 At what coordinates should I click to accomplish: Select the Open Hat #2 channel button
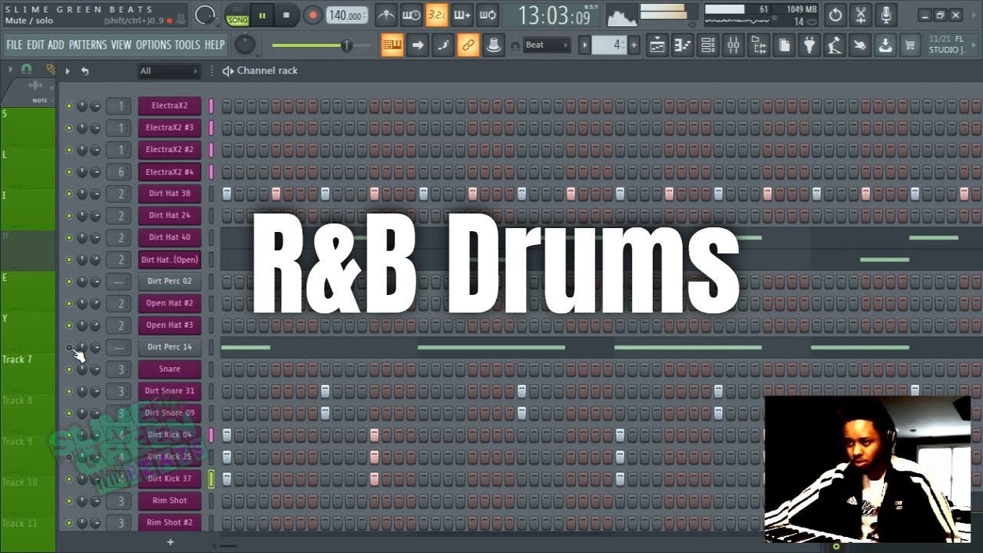(x=170, y=303)
